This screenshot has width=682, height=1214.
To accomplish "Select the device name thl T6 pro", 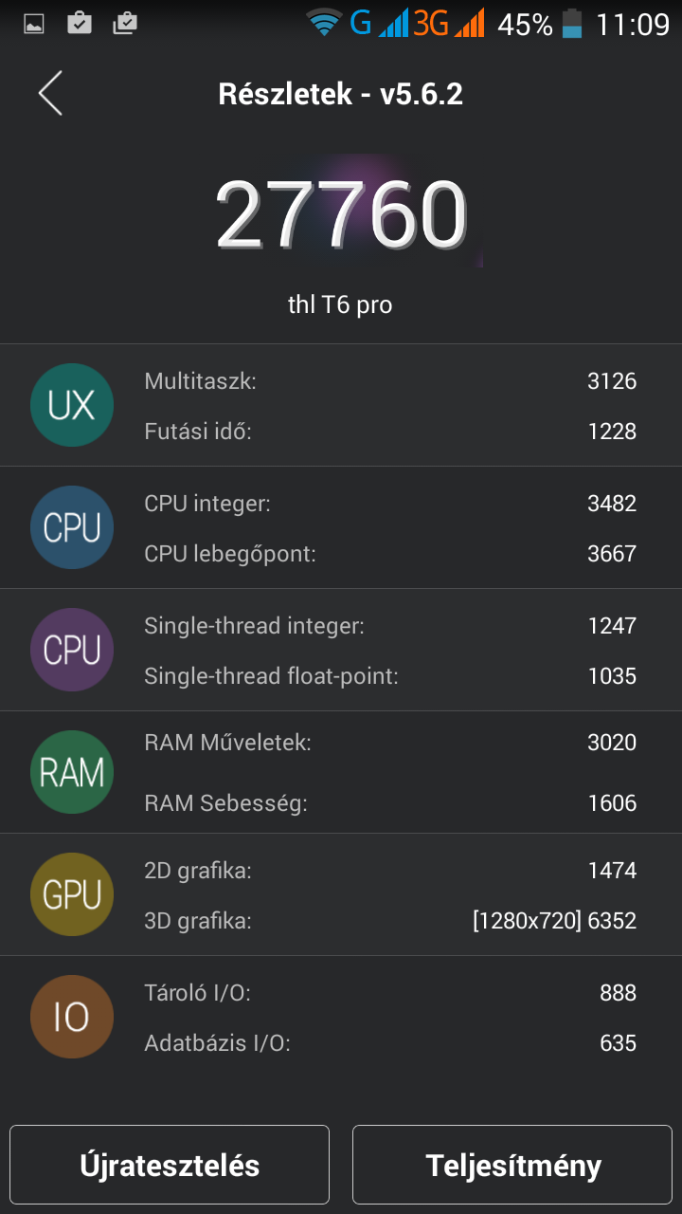I will pos(341,304).
